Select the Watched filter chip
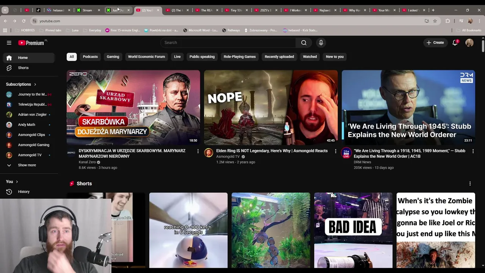Image resolution: width=485 pixels, height=273 pixels. (310, 57)
